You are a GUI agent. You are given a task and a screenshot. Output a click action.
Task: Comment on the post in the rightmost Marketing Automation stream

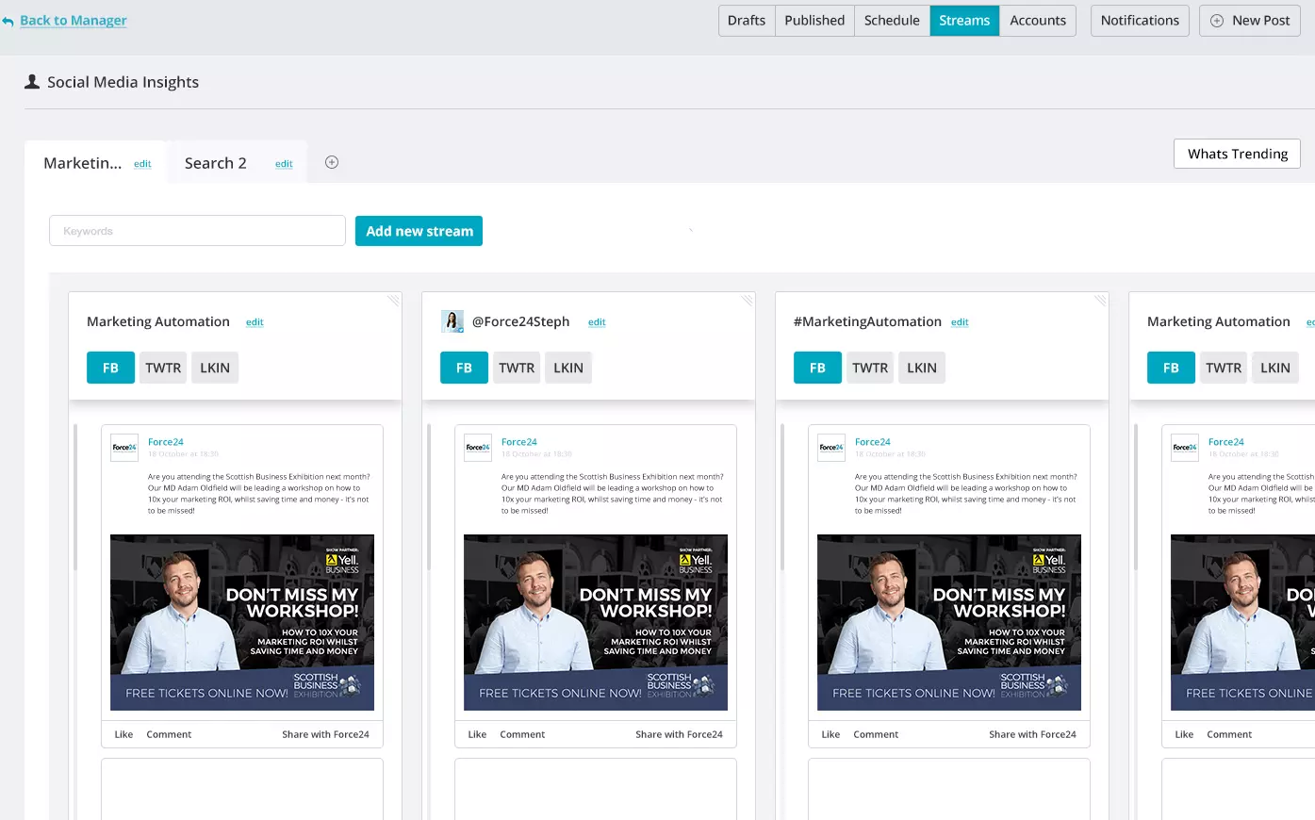(x=1229, y=734)
